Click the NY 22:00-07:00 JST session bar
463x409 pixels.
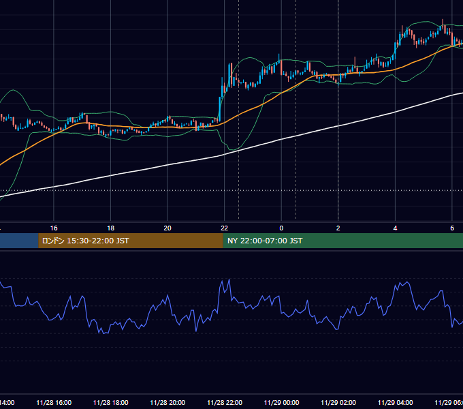[x=342, y=241]
